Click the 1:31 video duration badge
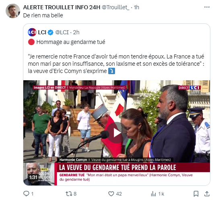 tap(33, 177)
